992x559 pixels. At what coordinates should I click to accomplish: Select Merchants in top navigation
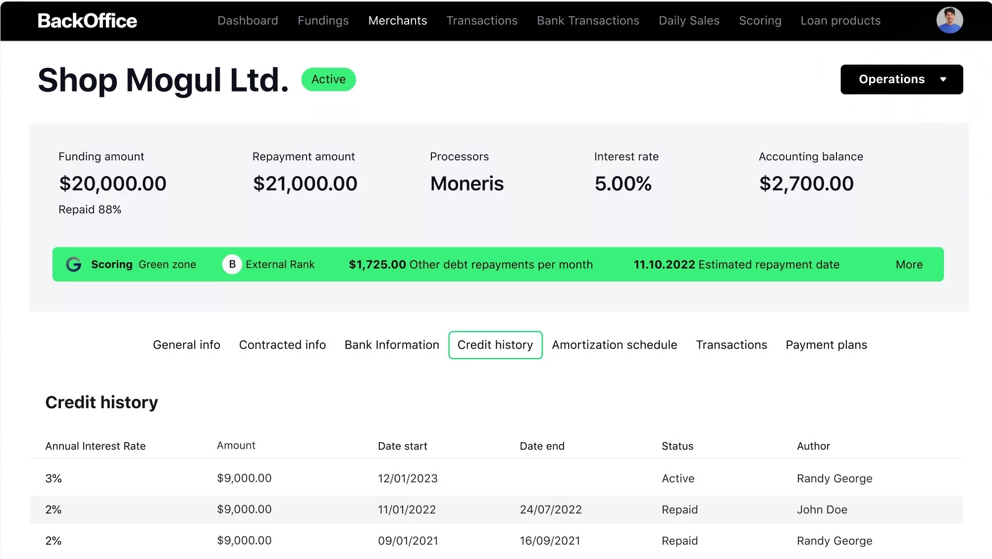pyautogui.click(x=397, y=21)
